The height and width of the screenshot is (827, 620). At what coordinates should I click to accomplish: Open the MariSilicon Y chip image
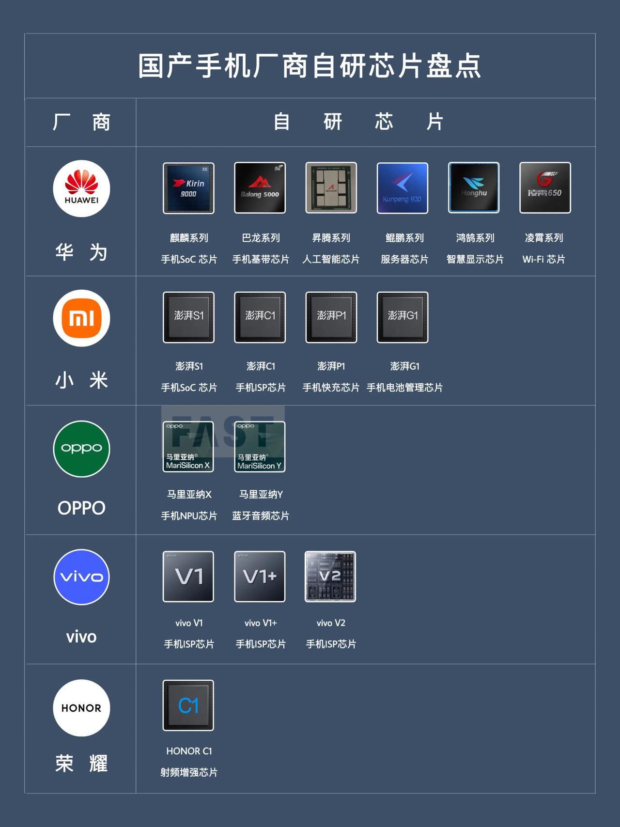coord(260,447)
